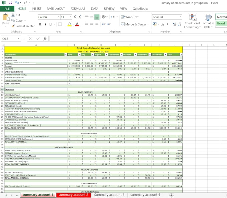Apply comma style number format
This screenshot has width=227, height=198.
click(x=167, y=24)
